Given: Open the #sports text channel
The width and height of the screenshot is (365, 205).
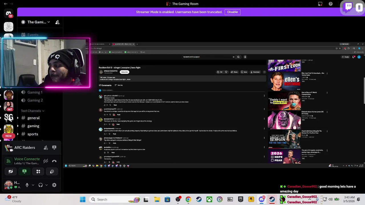Looking at the screenshot, I should 33,134.
